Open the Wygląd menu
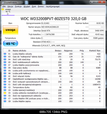Viewport: 107px width, 114px height. coord(27,7)
